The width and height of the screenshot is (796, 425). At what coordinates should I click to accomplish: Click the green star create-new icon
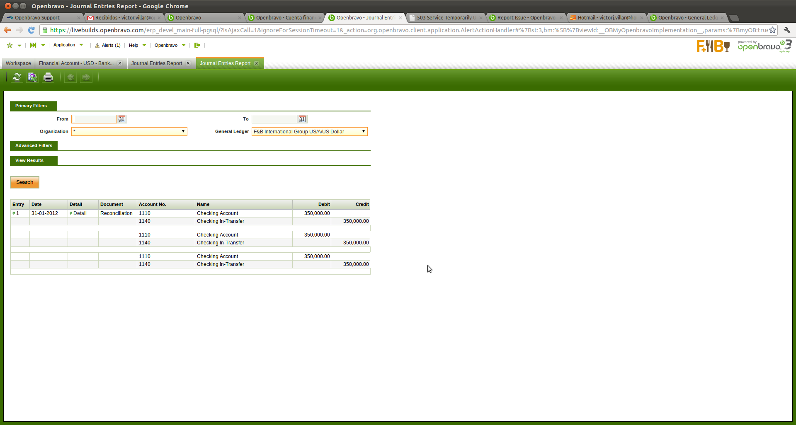tap(10, 45)
